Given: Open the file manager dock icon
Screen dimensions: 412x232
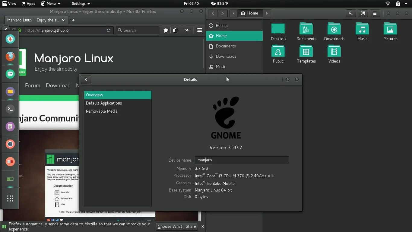Looking at the screenshot, I should coord(10,91).
